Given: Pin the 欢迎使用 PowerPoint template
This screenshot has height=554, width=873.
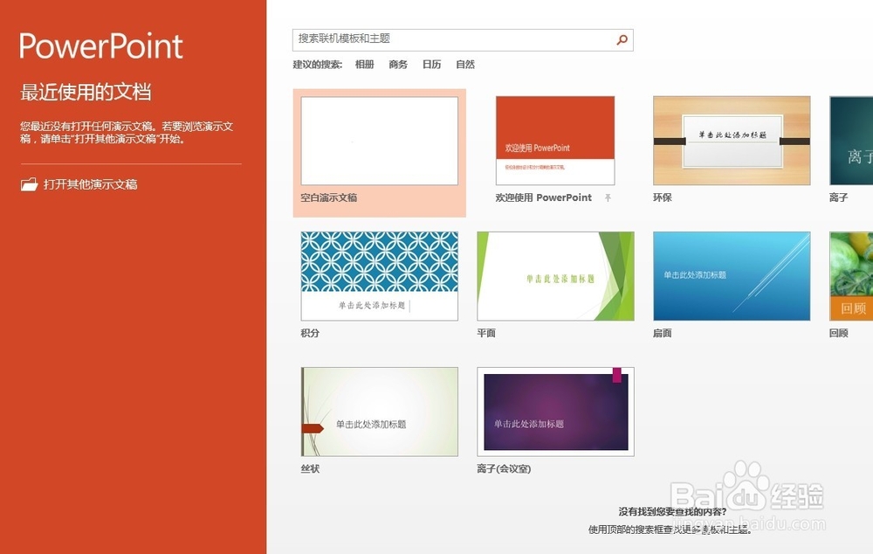Looking at the screenshot, I should click(608, 197).
